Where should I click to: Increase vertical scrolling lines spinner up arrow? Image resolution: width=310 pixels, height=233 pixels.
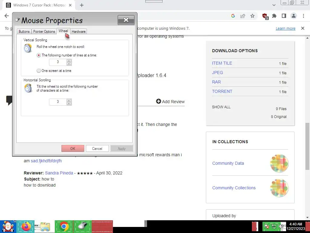(x=69, y=61)
